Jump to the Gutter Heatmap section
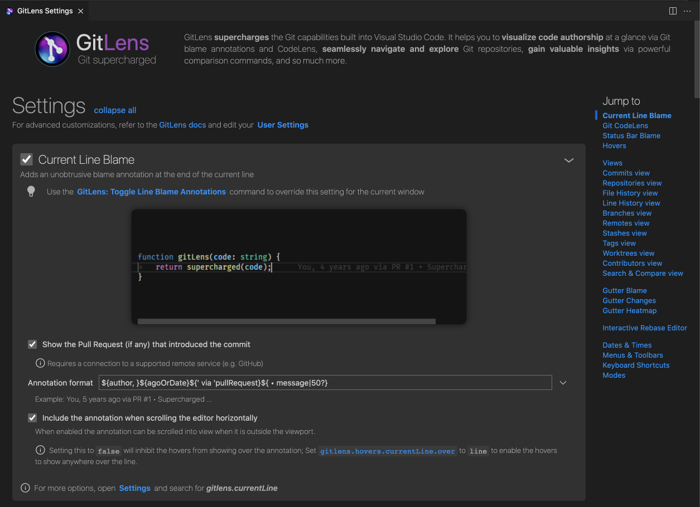 click(x=629, y=310)
